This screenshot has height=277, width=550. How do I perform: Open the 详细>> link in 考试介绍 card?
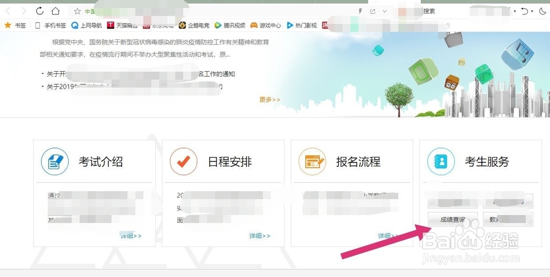131,236
